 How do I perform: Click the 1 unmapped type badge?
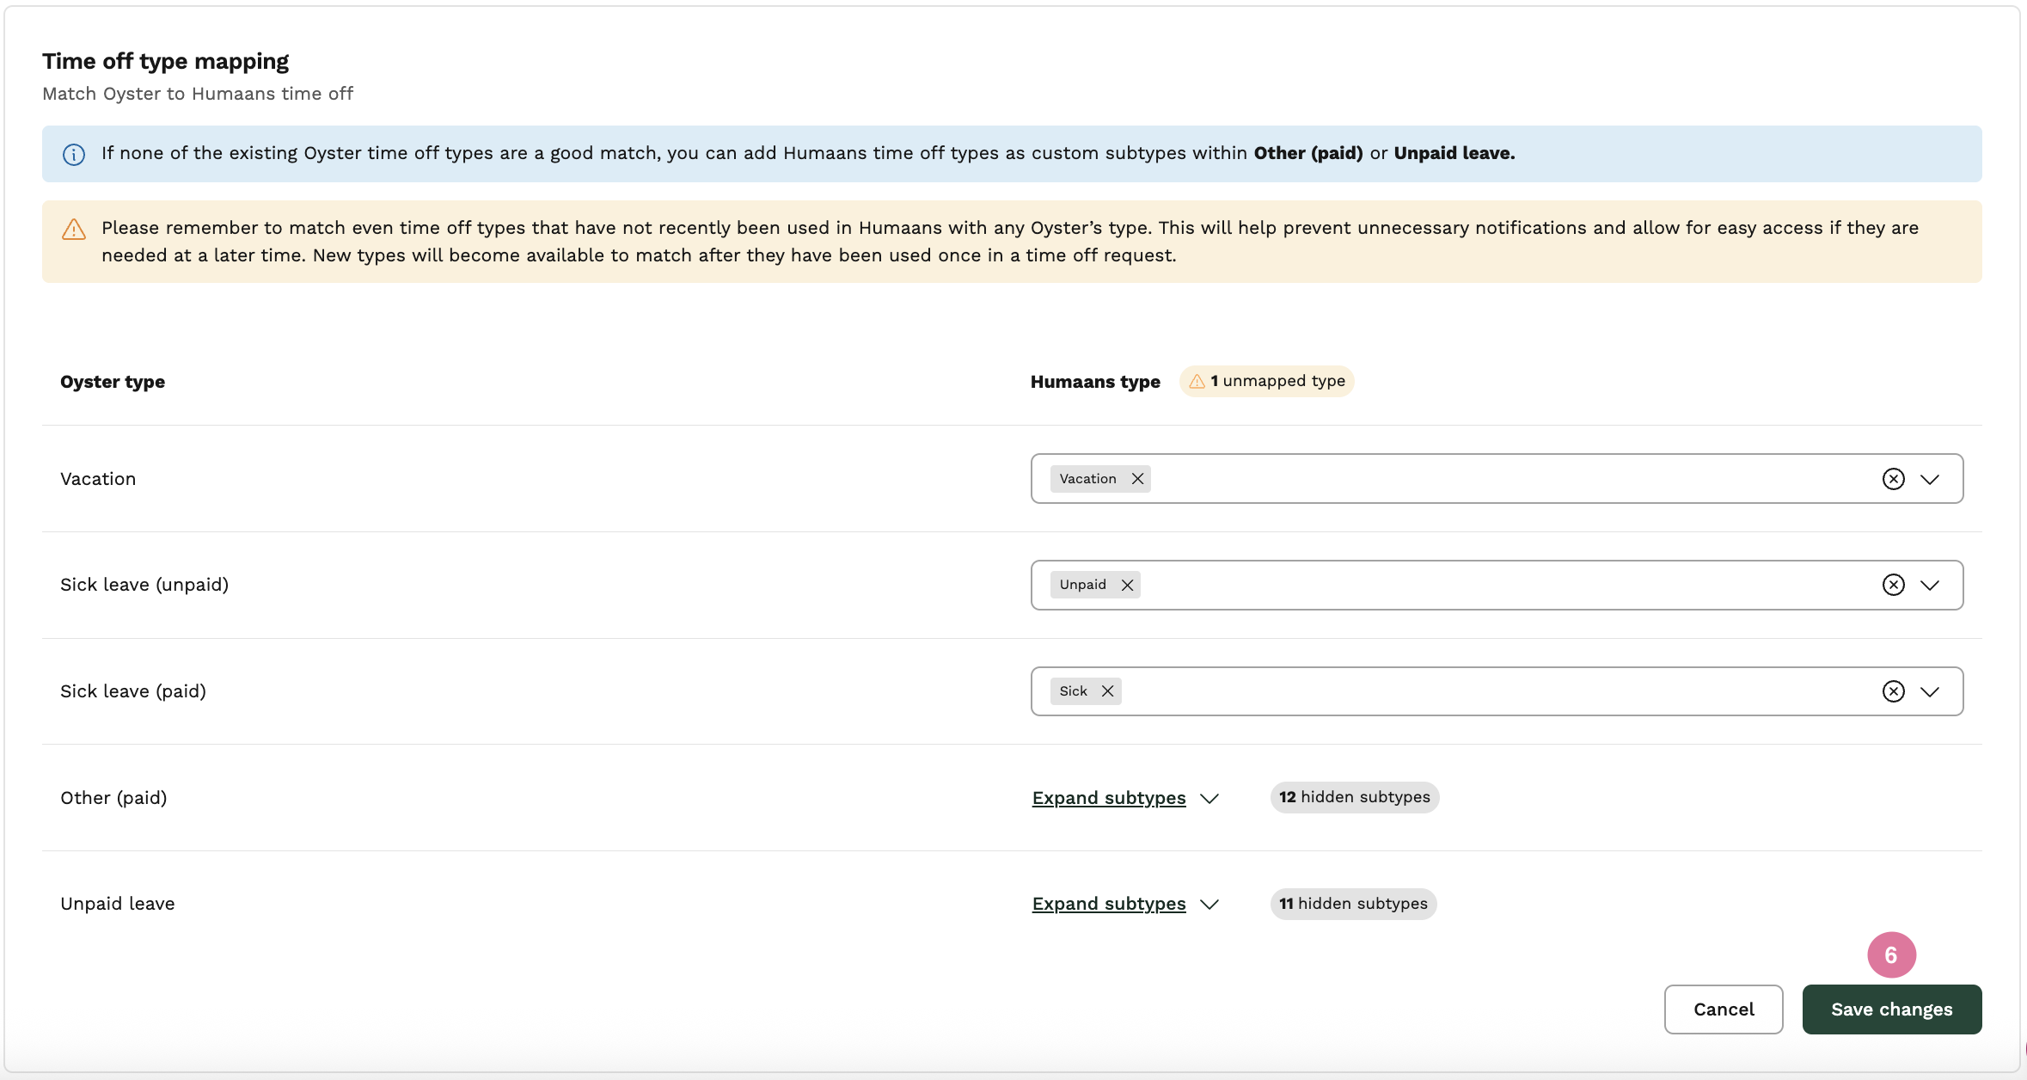tap(1267, 381)
